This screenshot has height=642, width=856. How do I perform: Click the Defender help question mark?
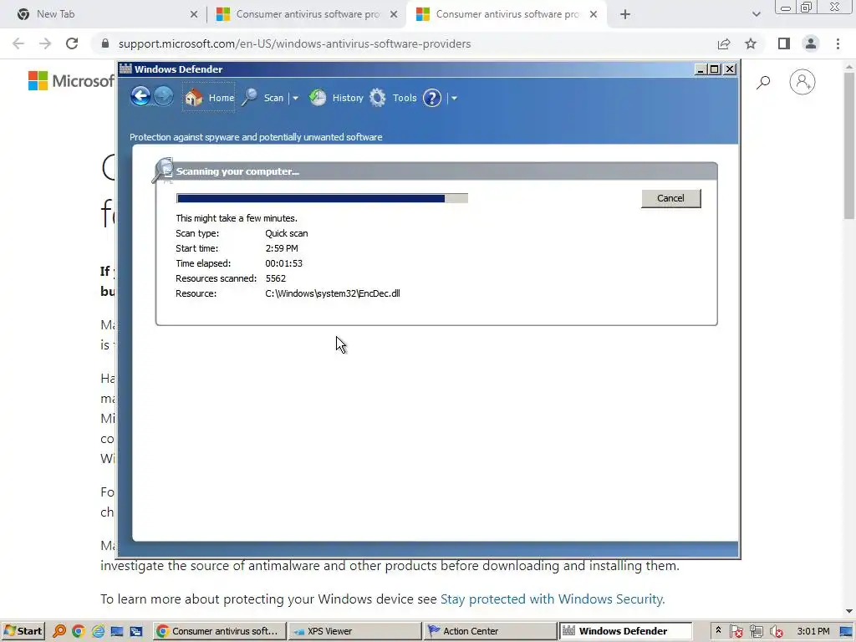click(432, 99)
